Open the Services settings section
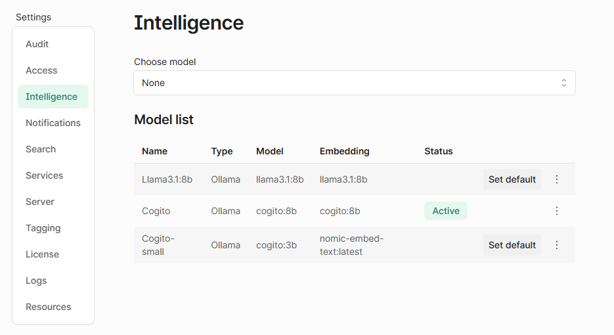614x335 pixels. (45, 175)
